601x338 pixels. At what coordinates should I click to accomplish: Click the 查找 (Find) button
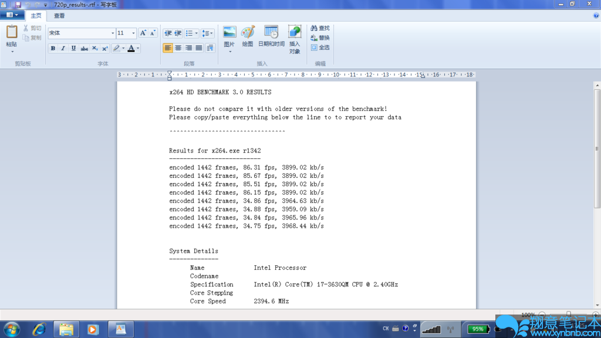[x=320, y=28]
